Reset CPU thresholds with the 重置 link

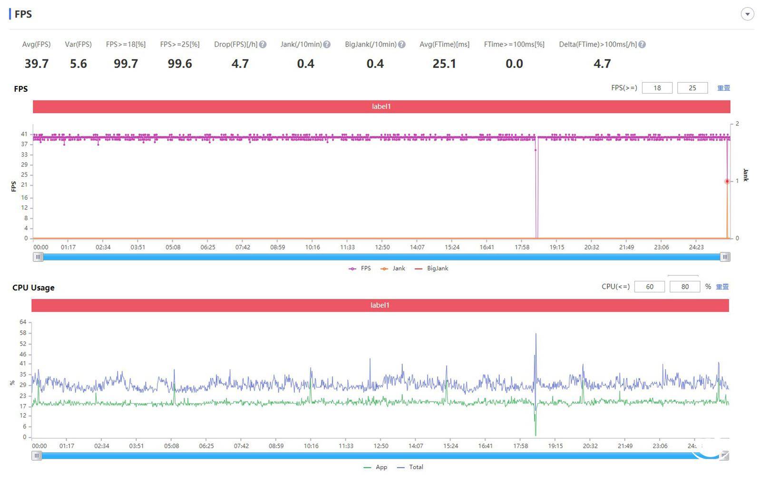coord(722,287)
